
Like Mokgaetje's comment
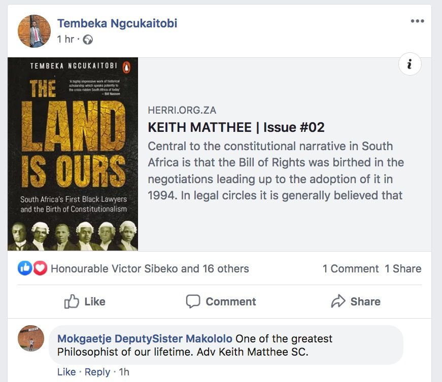[x=66, y=372]
